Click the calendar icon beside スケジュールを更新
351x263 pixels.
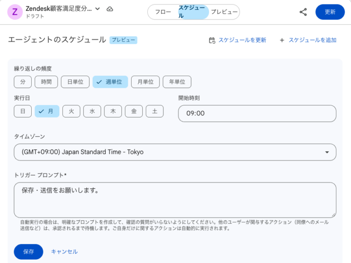212,40
